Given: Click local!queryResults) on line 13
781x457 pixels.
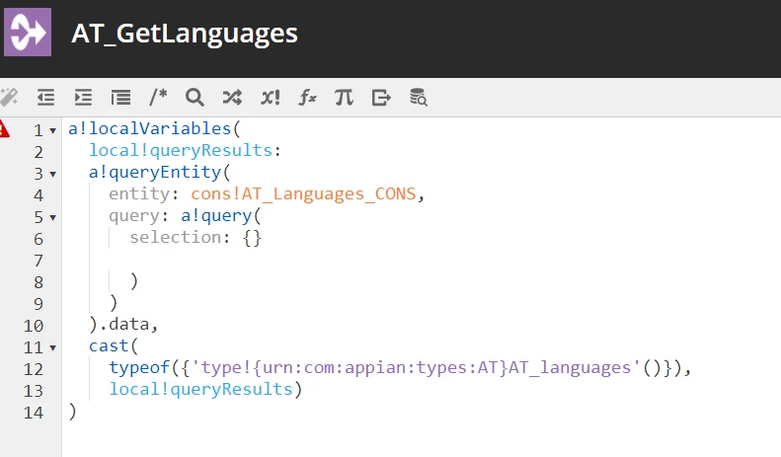Looking at the screenshot, I should 205,389.
